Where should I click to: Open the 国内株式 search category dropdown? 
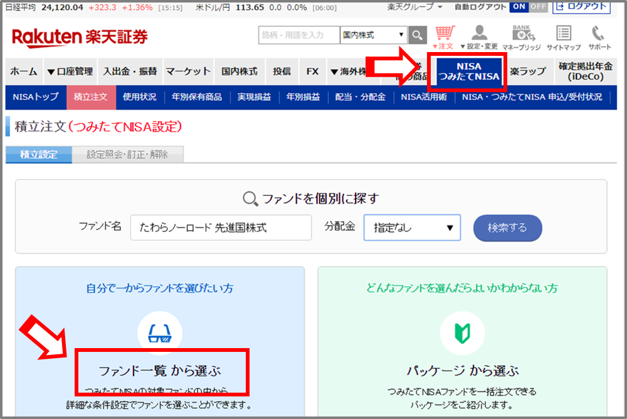coord(374,35)
